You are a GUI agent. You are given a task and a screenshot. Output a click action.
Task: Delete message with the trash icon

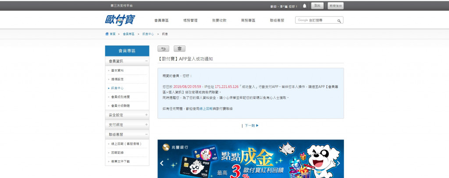point(179,49)
